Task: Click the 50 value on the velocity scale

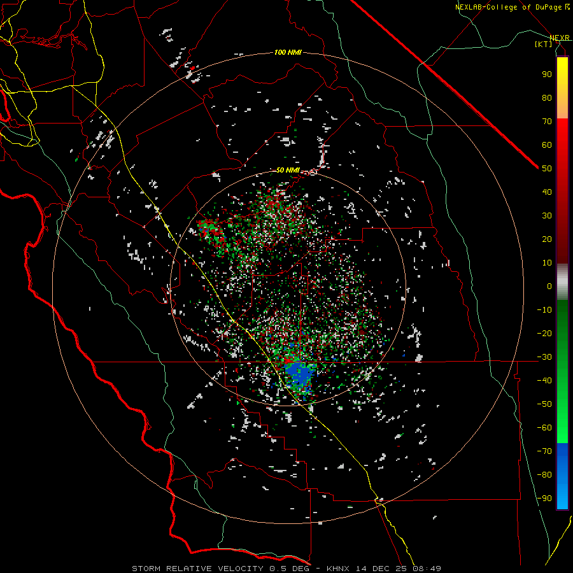Action: click(547, 169)
